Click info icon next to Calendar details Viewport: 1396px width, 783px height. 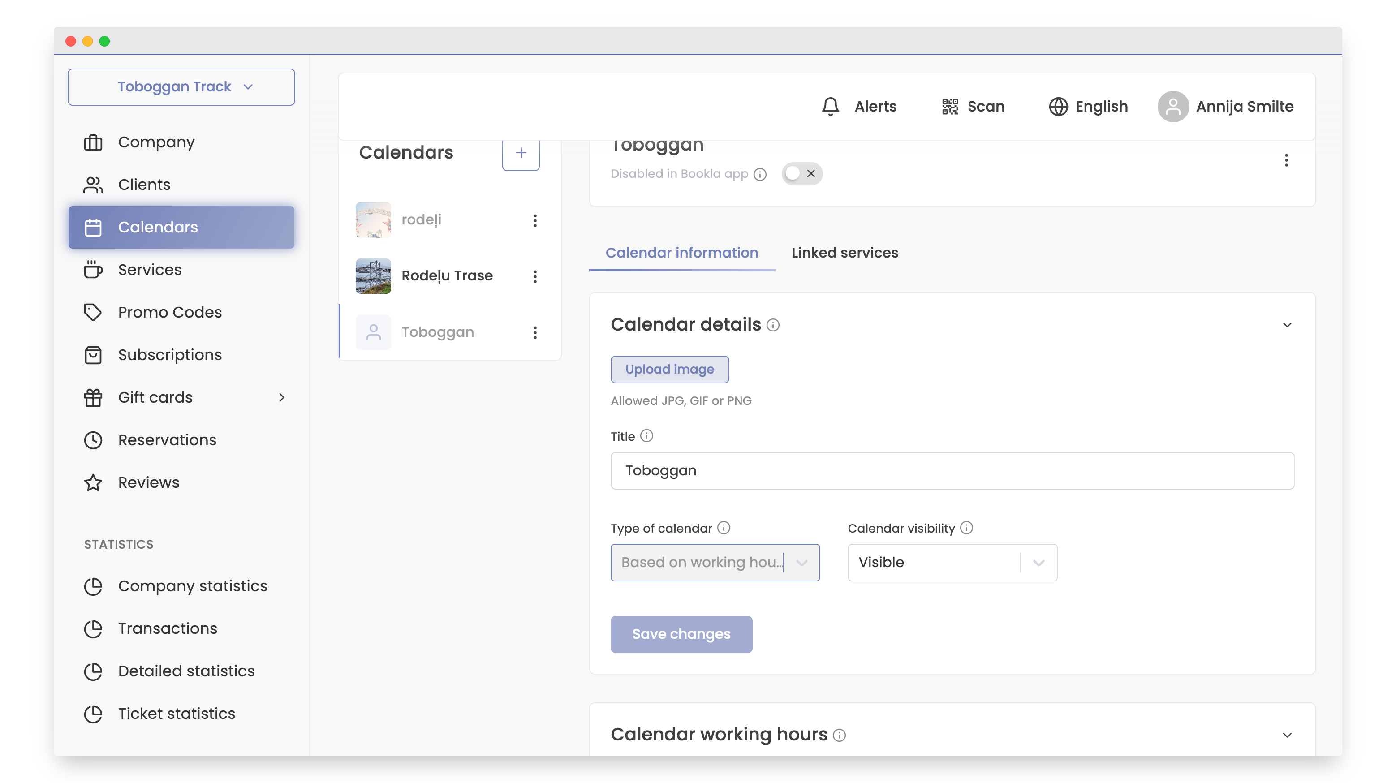pos(773,325)
